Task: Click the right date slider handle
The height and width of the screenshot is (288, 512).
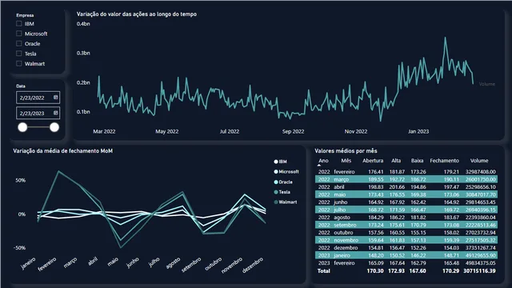Action: [54, 127]
